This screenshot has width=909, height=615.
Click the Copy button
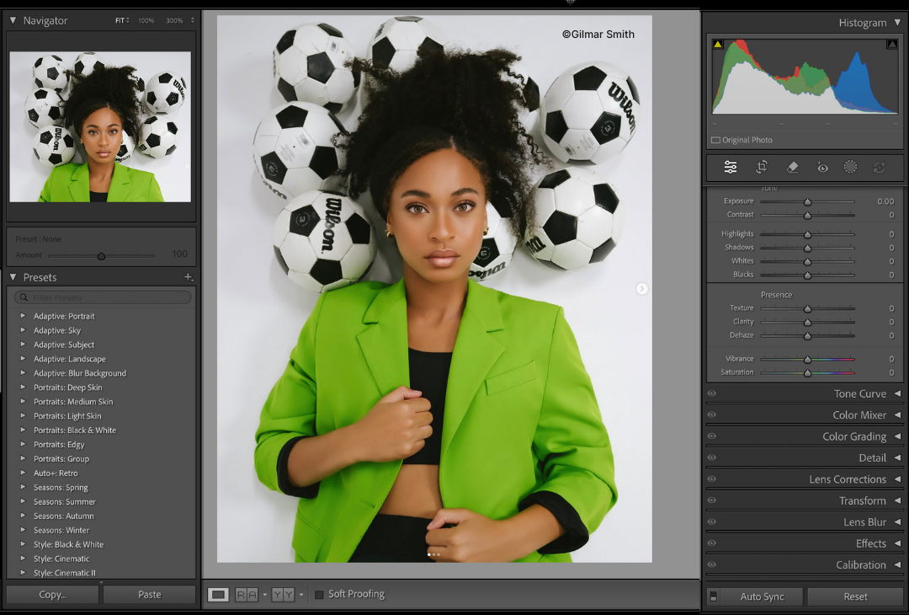click(x=51, y=594)
